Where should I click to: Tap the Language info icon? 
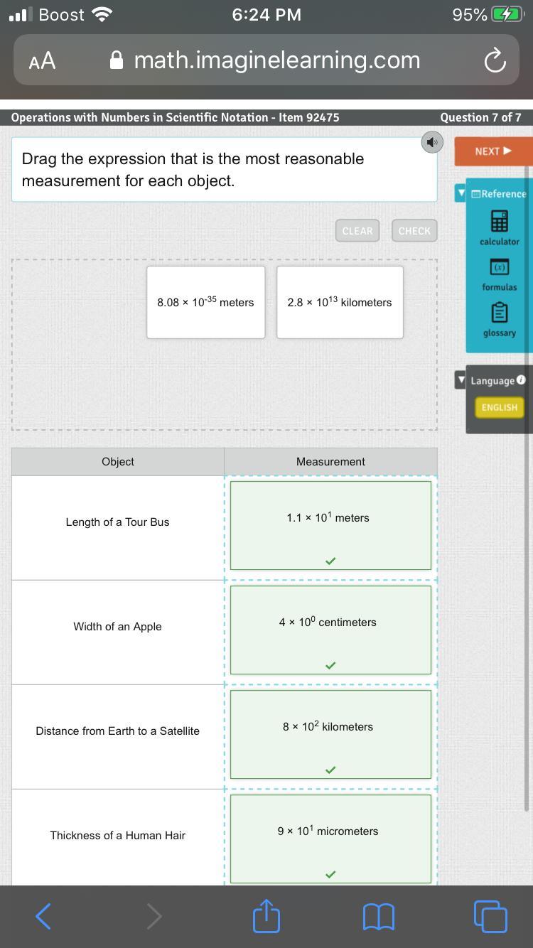[x=521, y=380]
